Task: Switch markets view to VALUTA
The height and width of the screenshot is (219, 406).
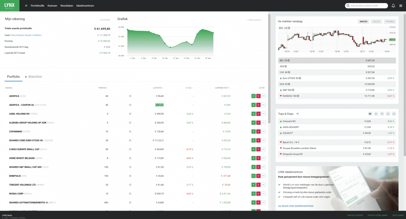Action: (376, 22)
